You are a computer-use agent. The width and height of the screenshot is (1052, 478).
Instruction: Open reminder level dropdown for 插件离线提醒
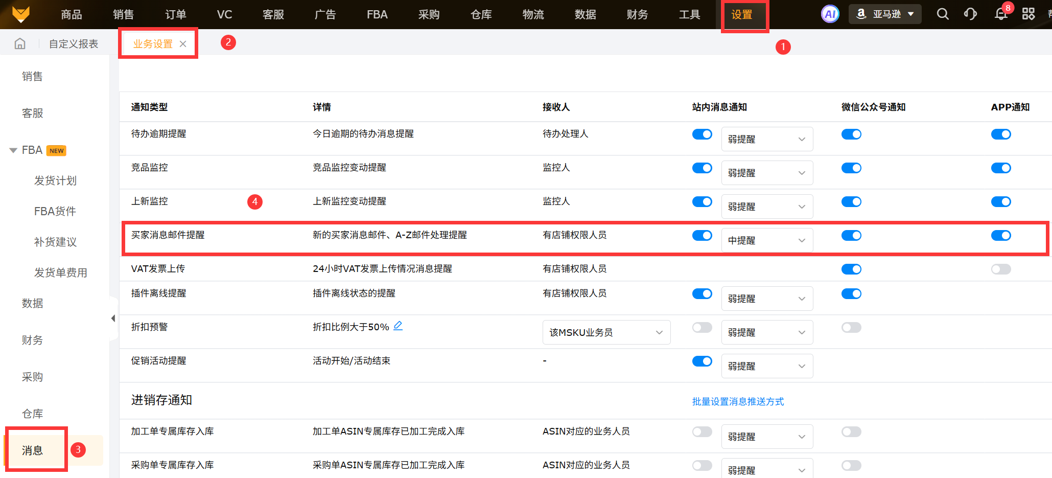click(x=767, y=299)
